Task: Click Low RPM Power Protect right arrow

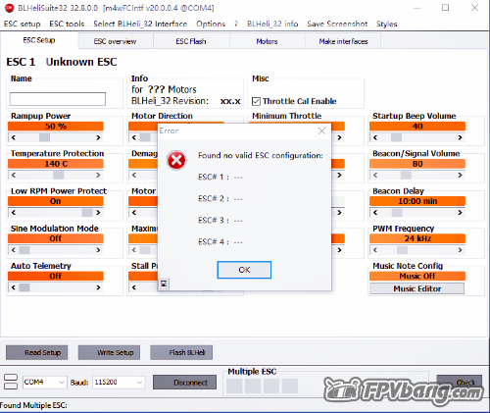Action: pos(98,213)
